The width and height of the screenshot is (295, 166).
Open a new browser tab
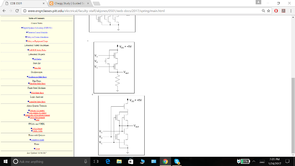[97, 3]
